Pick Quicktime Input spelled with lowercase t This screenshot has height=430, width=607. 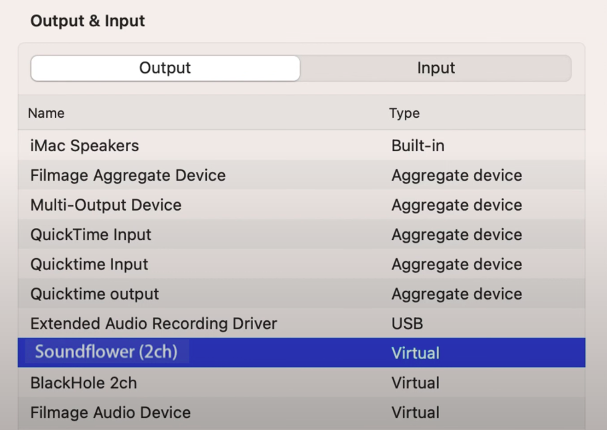(x=89, y=264)
